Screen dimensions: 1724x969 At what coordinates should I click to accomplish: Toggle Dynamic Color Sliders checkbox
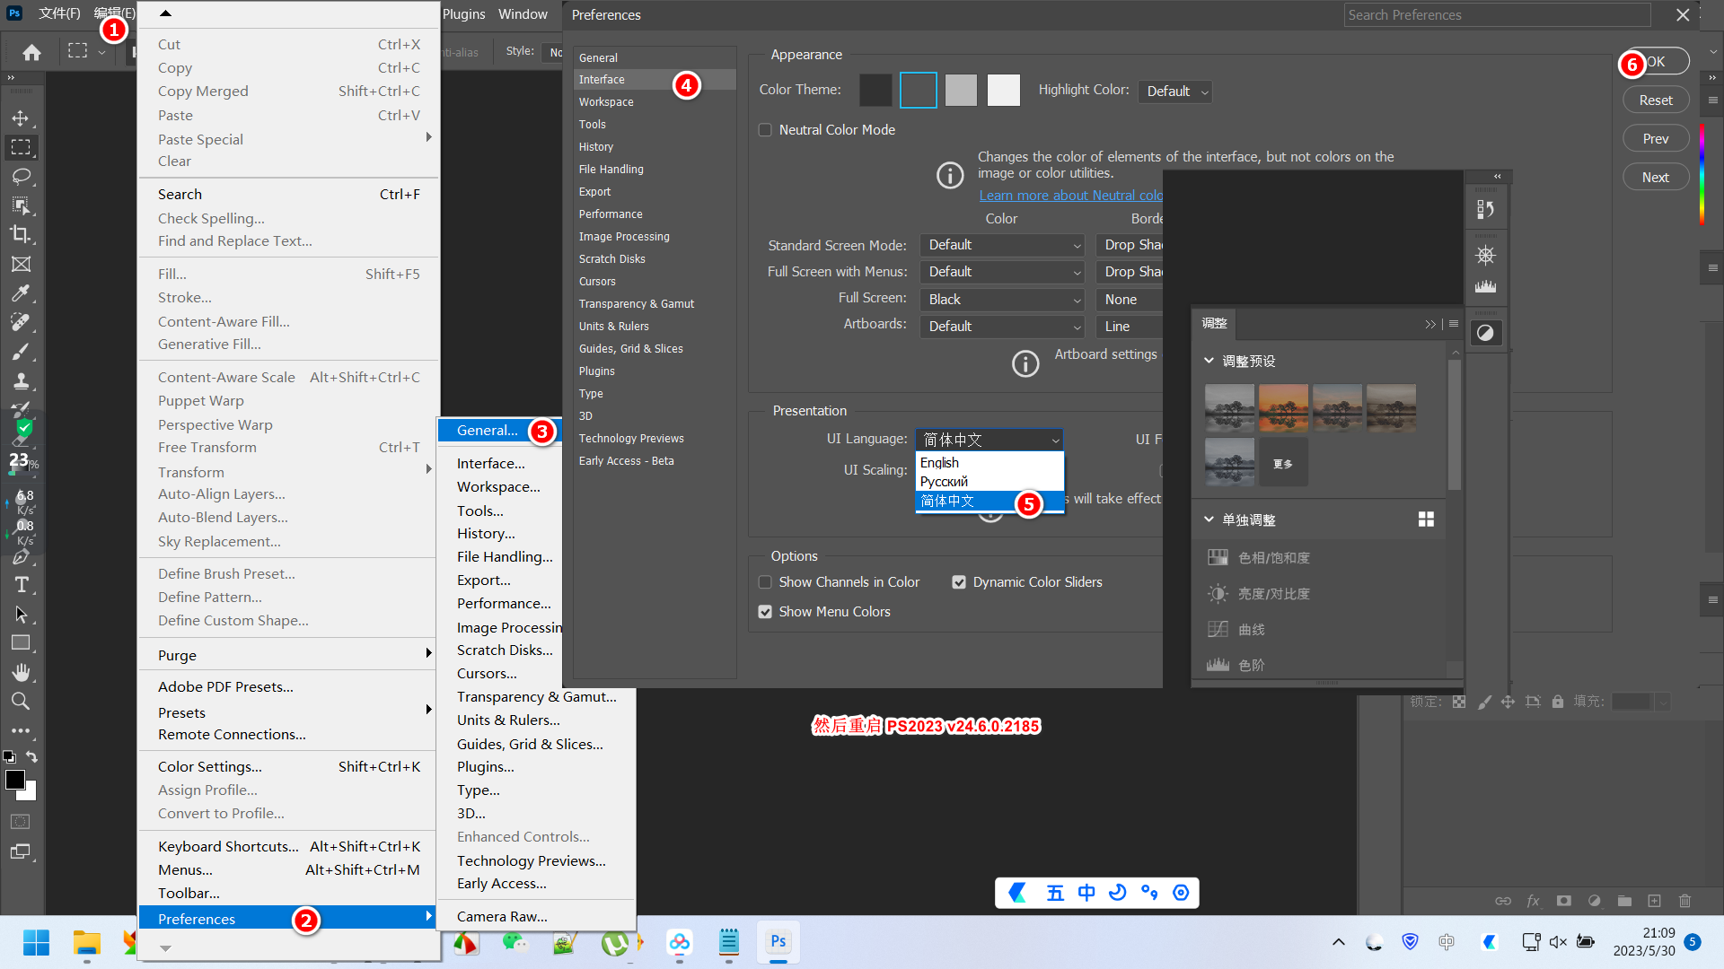pos(959,582)
